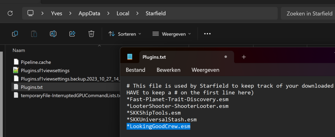
Task: Expand the chevron after Yves in breadcrumb
Action: pos(70,13)
